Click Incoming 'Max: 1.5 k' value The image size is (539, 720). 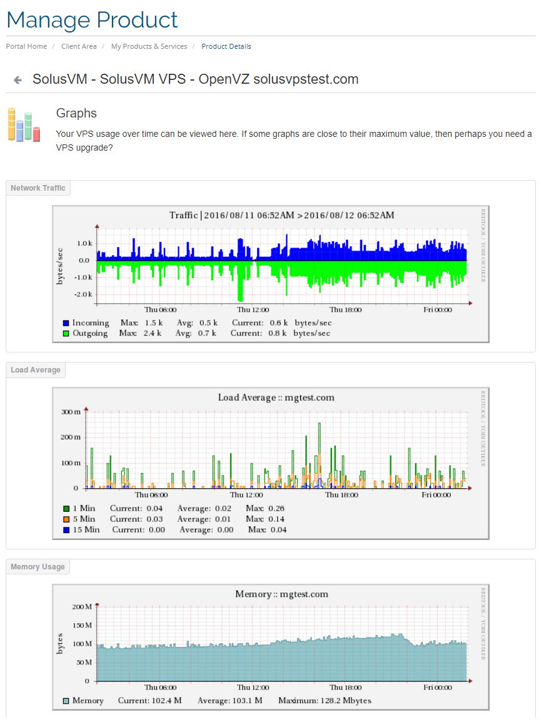coord(141,323)
